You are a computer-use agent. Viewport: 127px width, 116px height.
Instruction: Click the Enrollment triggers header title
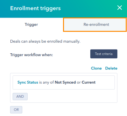pyautogui.click(x=35, y=8)
